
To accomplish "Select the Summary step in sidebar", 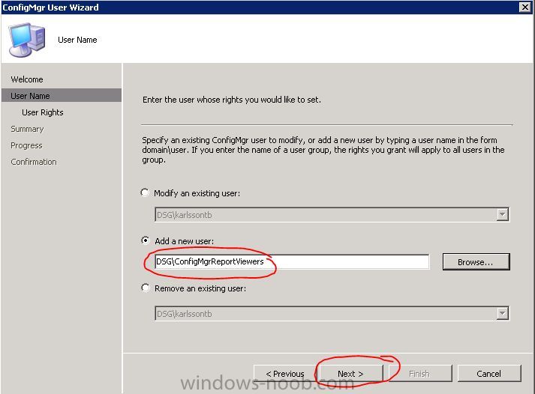I will tap(27, 129).
